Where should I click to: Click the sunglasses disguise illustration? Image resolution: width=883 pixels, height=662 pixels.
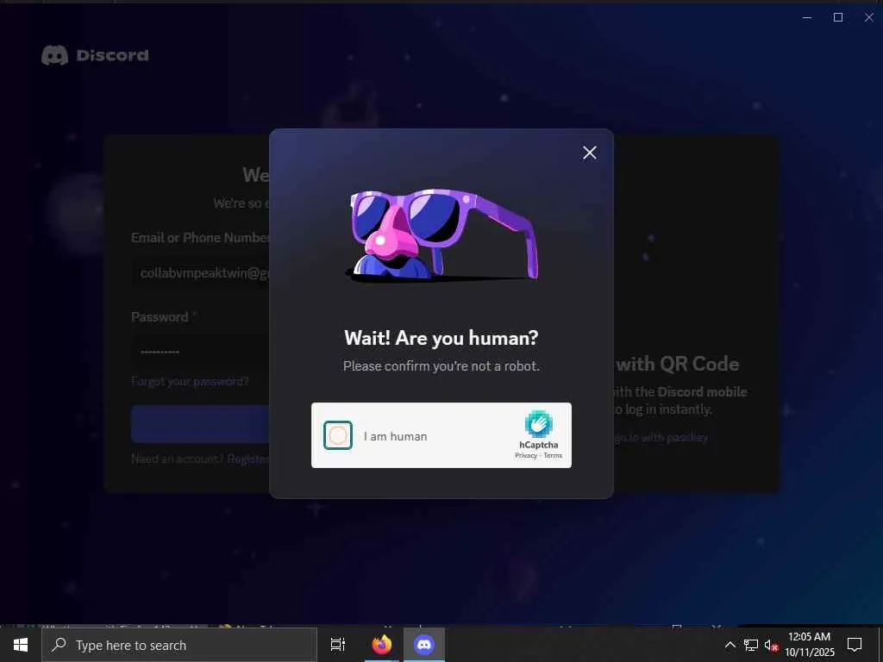pyautogui.click(x=441, y=234)
